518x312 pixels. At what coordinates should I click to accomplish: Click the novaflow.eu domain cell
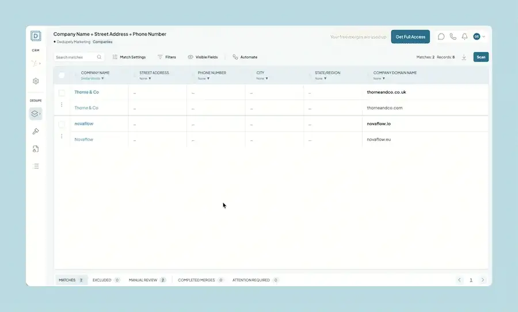coord(379,140)
